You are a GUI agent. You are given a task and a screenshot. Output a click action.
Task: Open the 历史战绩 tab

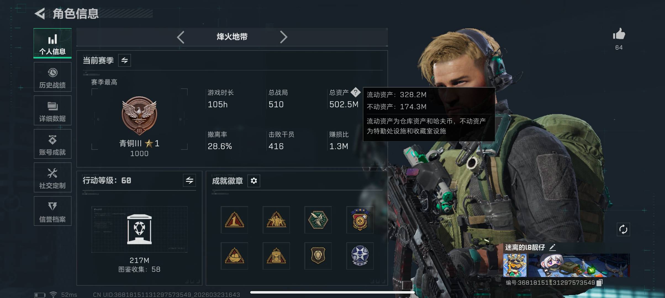pos(52,77)
